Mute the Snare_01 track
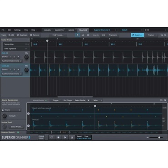Image resolution: width=168 pixels, height=168 pixels. point(18,69)
